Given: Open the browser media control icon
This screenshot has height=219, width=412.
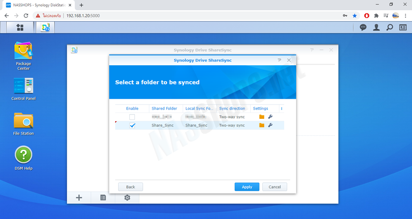Looking at the screenshot, I should pos(386,16).
